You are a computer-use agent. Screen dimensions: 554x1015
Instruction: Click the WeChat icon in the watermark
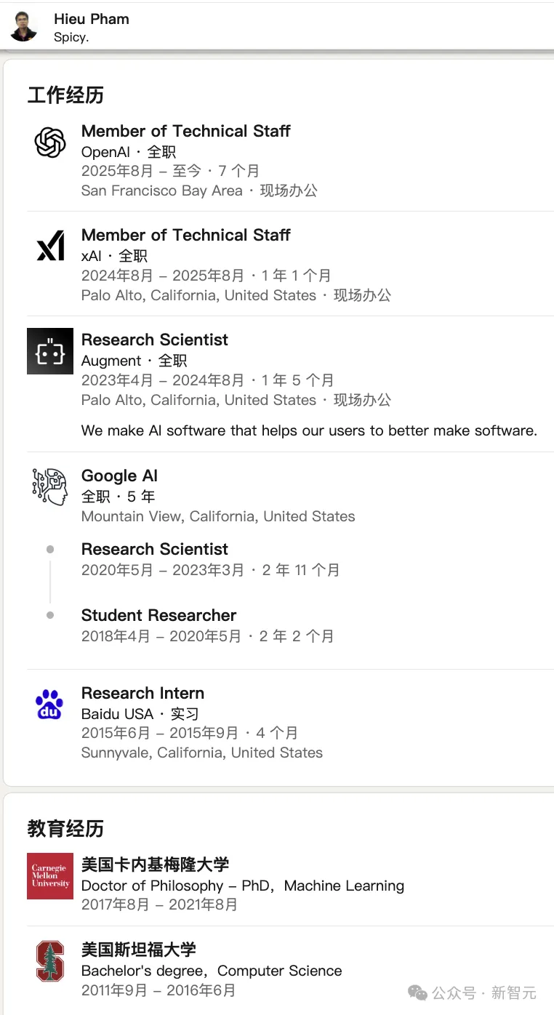pyautogui.click(x=417, y=992)
